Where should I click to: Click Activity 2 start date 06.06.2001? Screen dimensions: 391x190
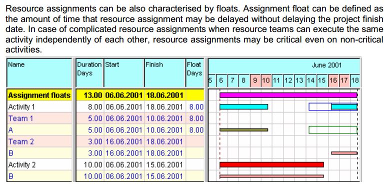pos(124,165)
